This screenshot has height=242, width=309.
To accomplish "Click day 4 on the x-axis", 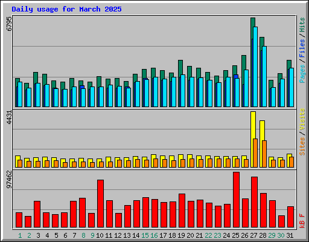I will coord(47,235).
